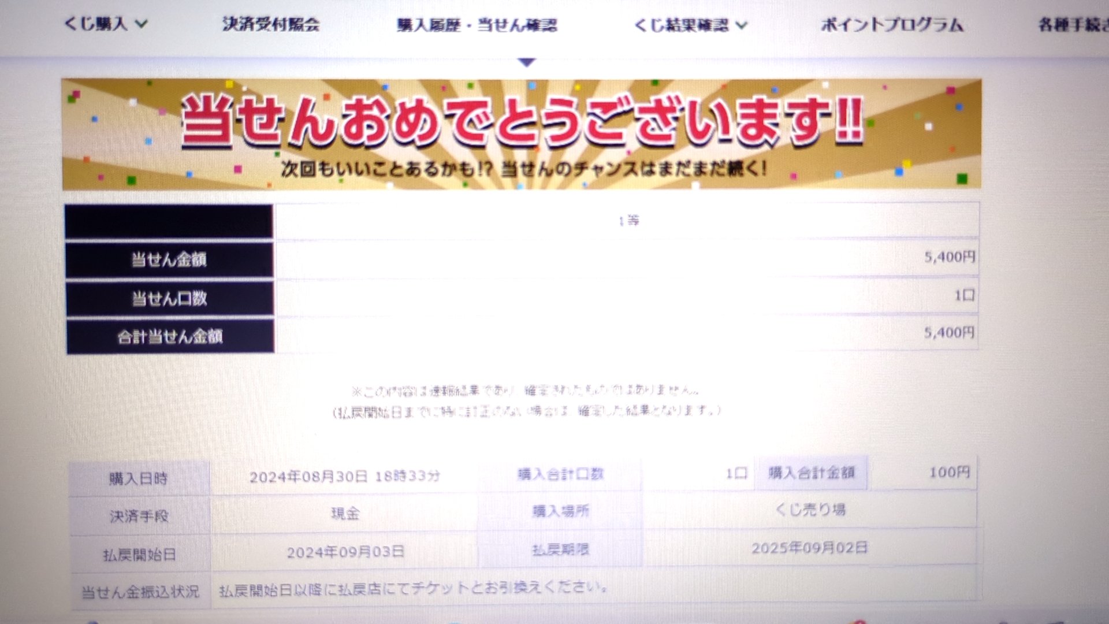The image size is (1109, 624).
Task: Go to 決済受付照会 page
Action: tap(271, 24)
